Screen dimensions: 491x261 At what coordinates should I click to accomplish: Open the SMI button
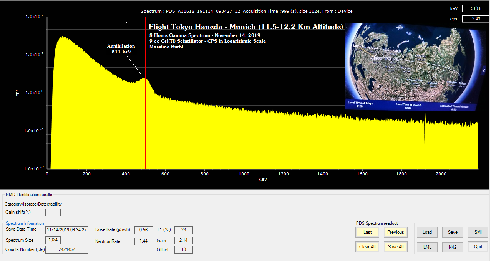(x=478, y=232)
